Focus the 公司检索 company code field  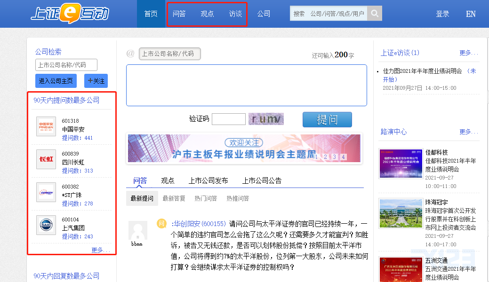point(66,65)
